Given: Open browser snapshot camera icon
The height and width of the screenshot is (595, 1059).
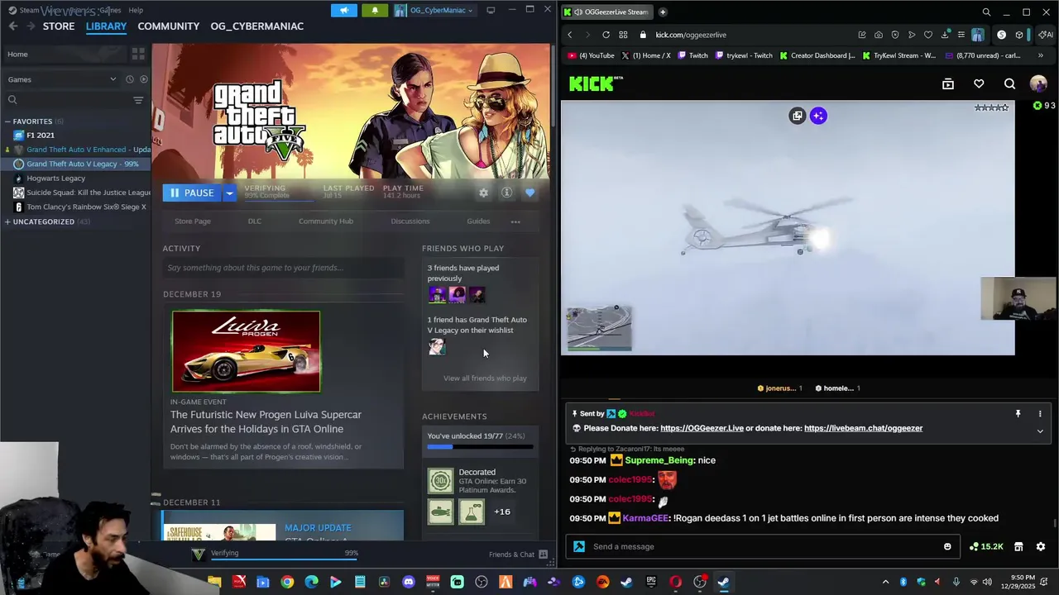Looking at the screenshot, I should (x=878, y=35).
